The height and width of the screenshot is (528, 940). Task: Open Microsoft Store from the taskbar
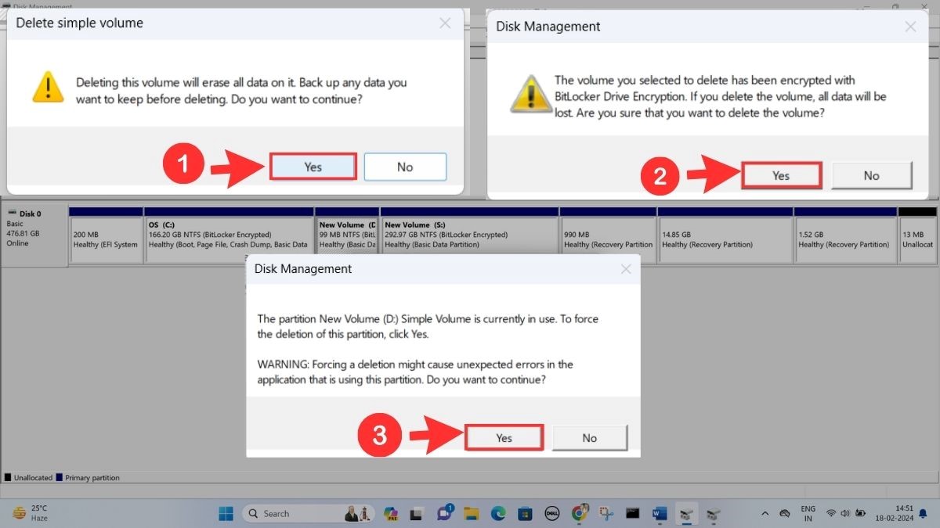click(523, 513)
